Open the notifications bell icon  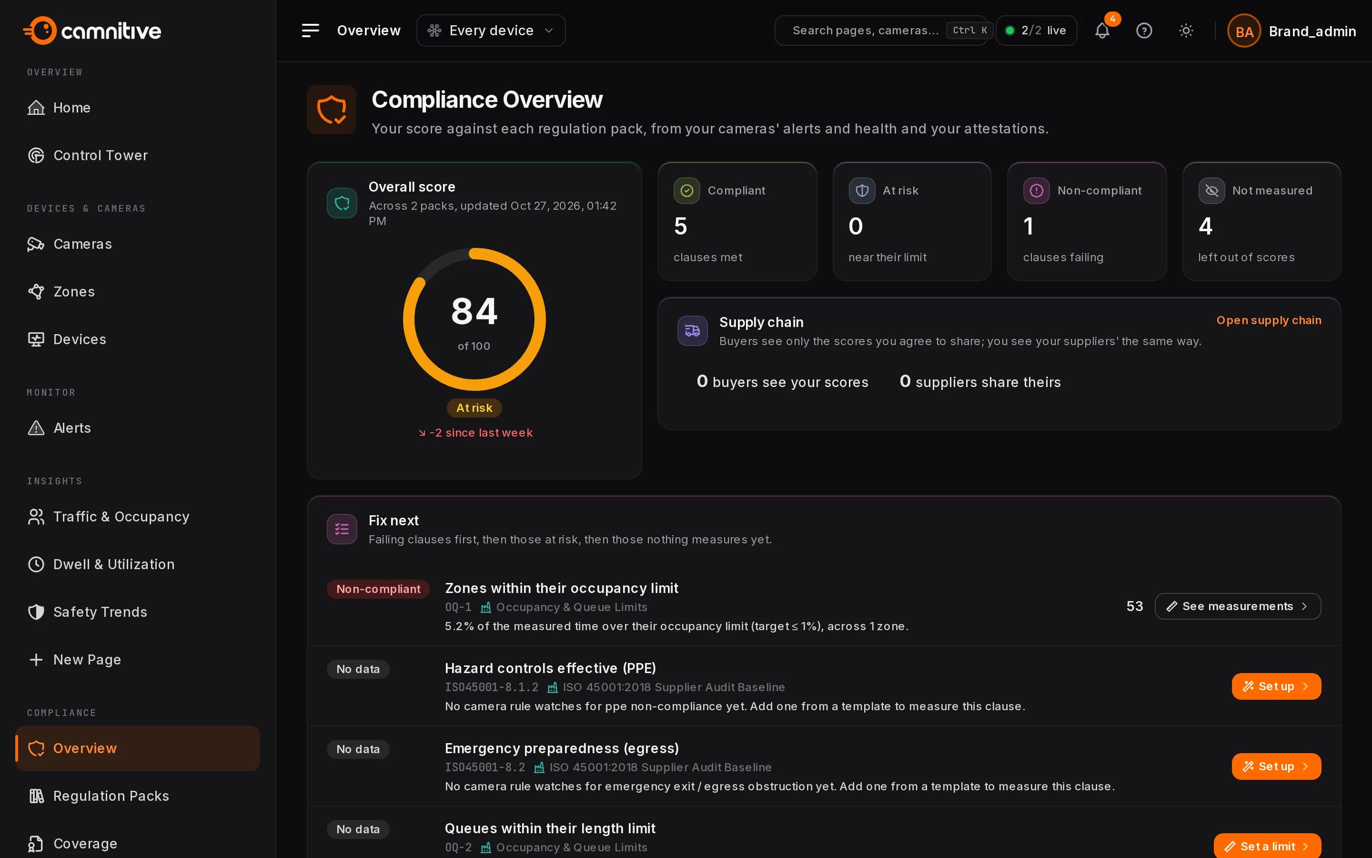click(x=1101, y=31)
